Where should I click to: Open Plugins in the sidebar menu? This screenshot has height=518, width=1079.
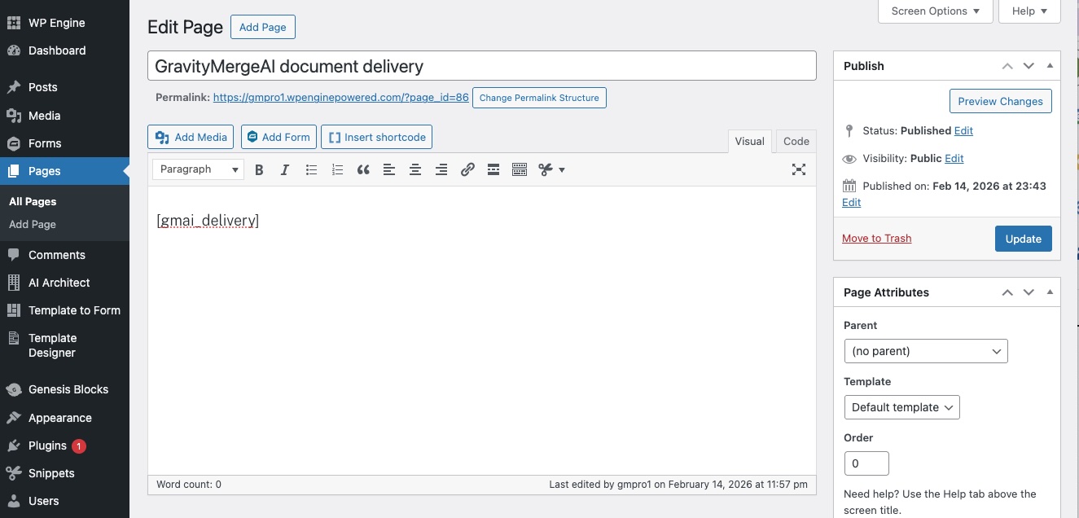pyautogui.click(x=47, y=446)
